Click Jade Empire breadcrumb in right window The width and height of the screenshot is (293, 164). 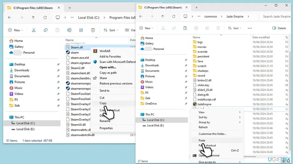[235, 16]
